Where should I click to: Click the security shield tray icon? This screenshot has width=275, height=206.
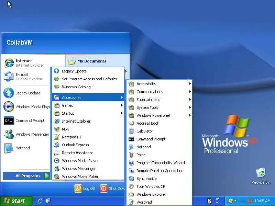coord(231,201)
